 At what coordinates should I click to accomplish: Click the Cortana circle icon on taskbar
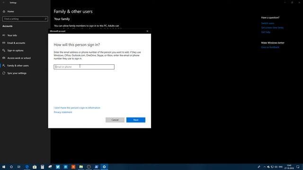(x=11, y=167)
